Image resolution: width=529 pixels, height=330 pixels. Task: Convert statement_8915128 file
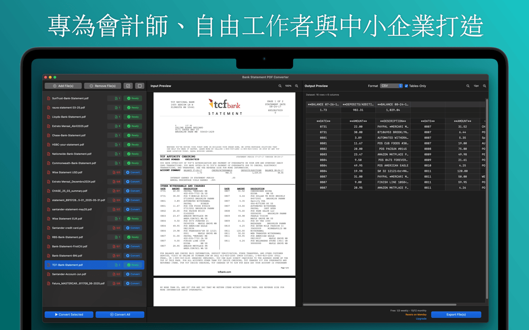click(x=133, y=200)
